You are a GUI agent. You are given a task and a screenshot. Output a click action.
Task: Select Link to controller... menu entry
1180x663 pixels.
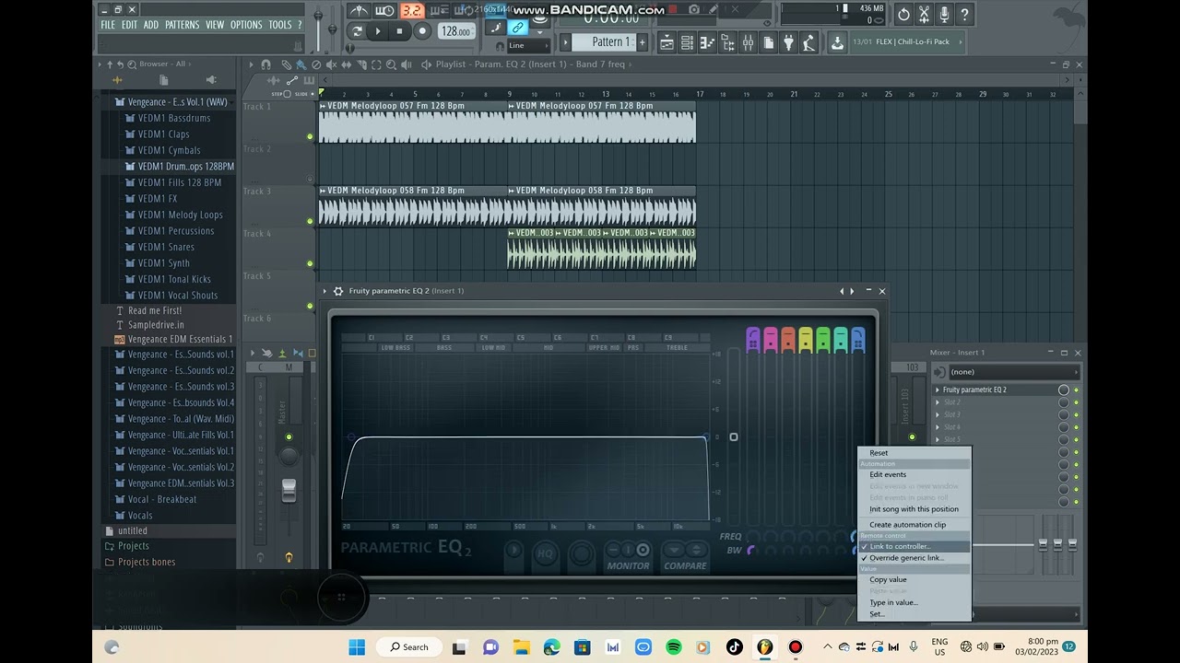point(914,546)
